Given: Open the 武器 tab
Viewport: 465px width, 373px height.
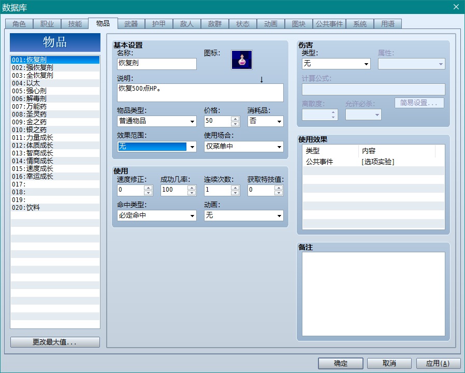Looking at the screenshot, I should click(x=131, y=24).
